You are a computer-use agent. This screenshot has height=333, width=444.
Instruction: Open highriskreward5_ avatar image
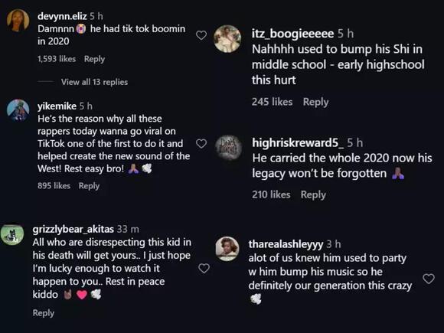[228, 148]
